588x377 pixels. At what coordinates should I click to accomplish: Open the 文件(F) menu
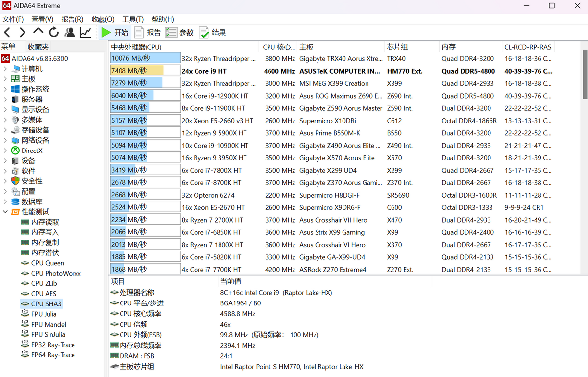pos(13,19)
